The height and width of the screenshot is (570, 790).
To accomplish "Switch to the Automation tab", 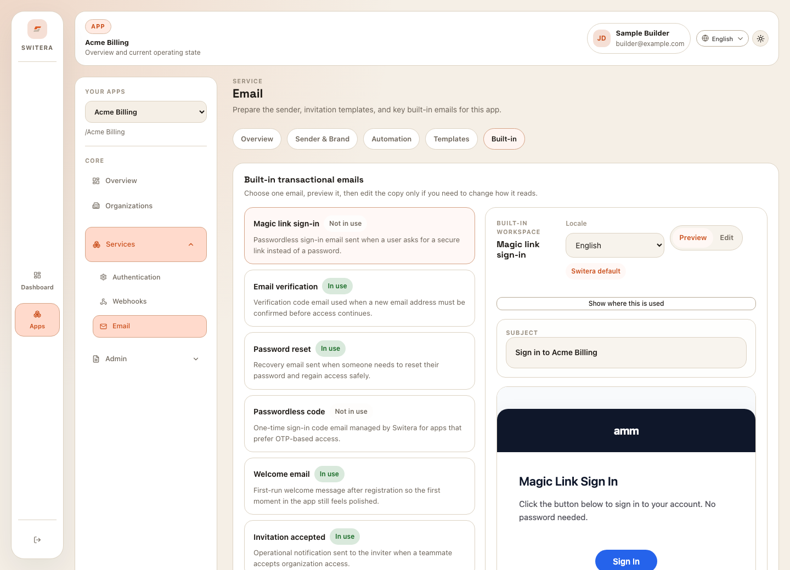I will 392,139.
